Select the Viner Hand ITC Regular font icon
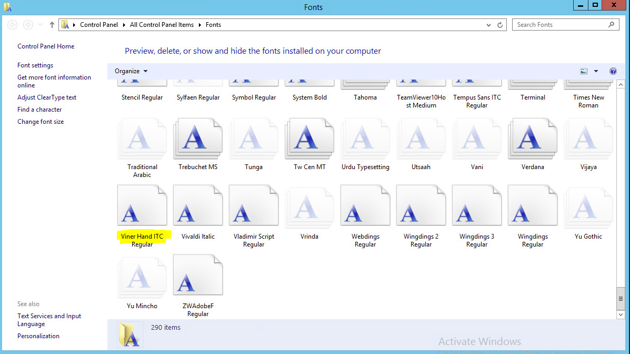 (x=142, y=205)
